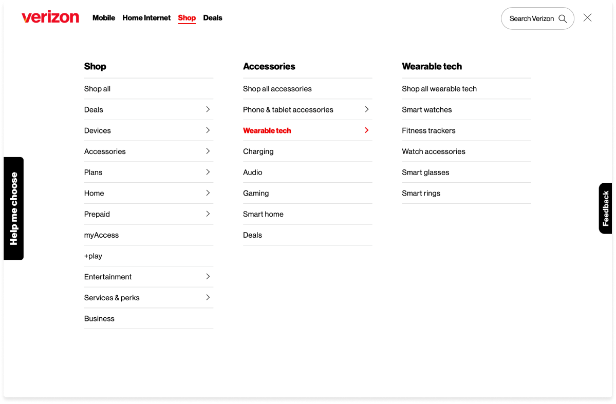Open the Mobile menu
Screen dimensions: 616x404
click(104, 17)
